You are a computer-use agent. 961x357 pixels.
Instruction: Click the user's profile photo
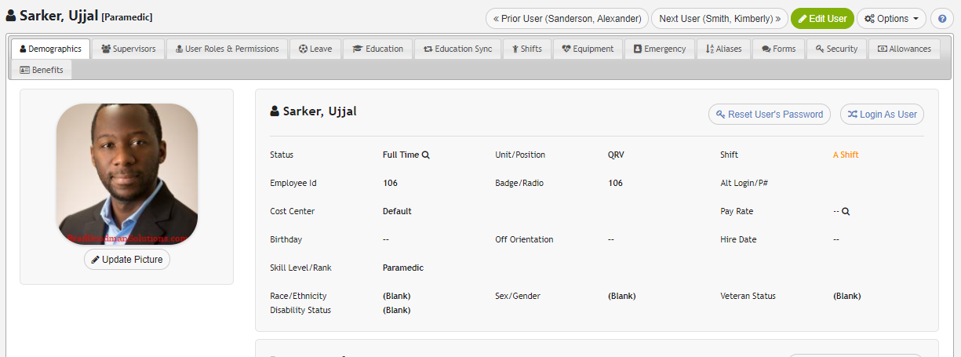click(x=127, y=174)
